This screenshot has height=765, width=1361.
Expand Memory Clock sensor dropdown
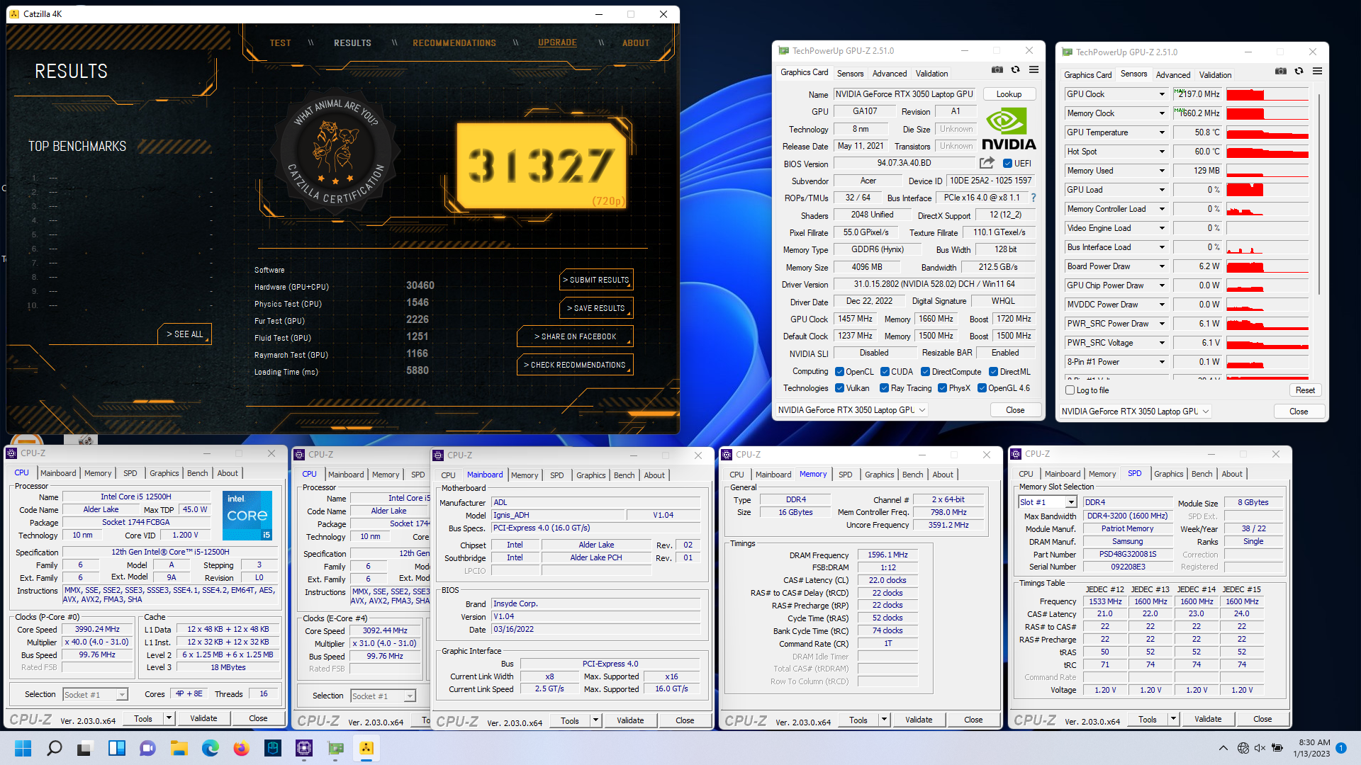pos(1162,113)
